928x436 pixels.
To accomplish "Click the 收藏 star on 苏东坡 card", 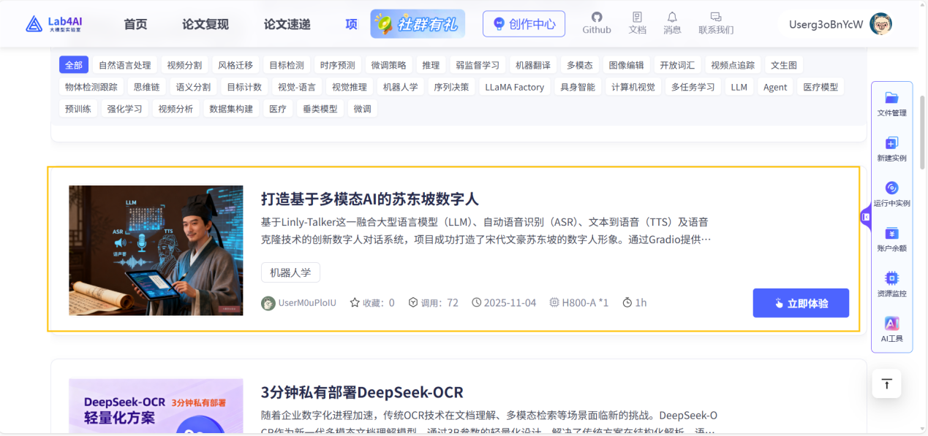I will [355, 302].
